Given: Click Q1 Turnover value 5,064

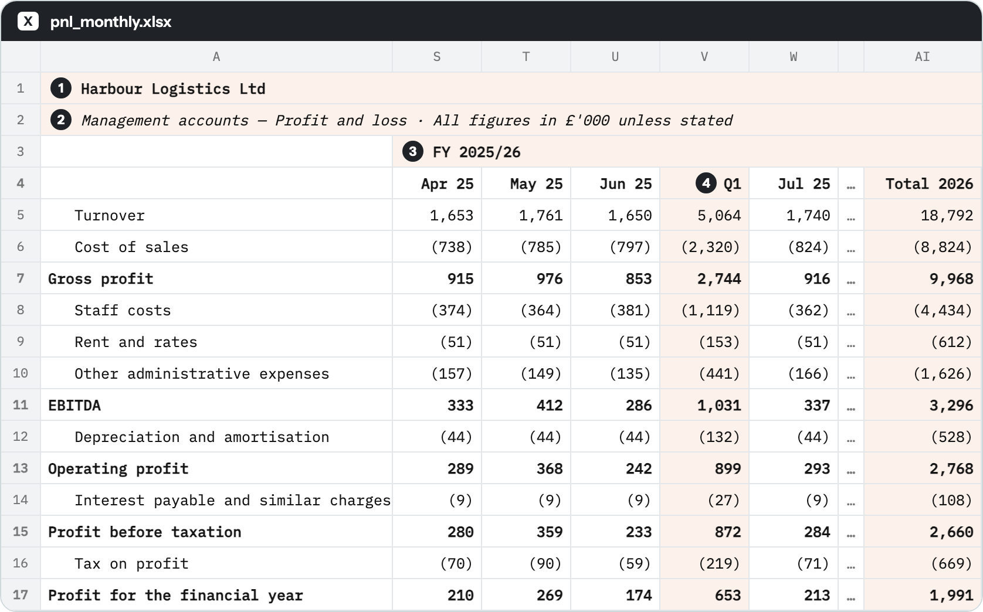Looking at the screenshot, I should click(x=719, y=216).
